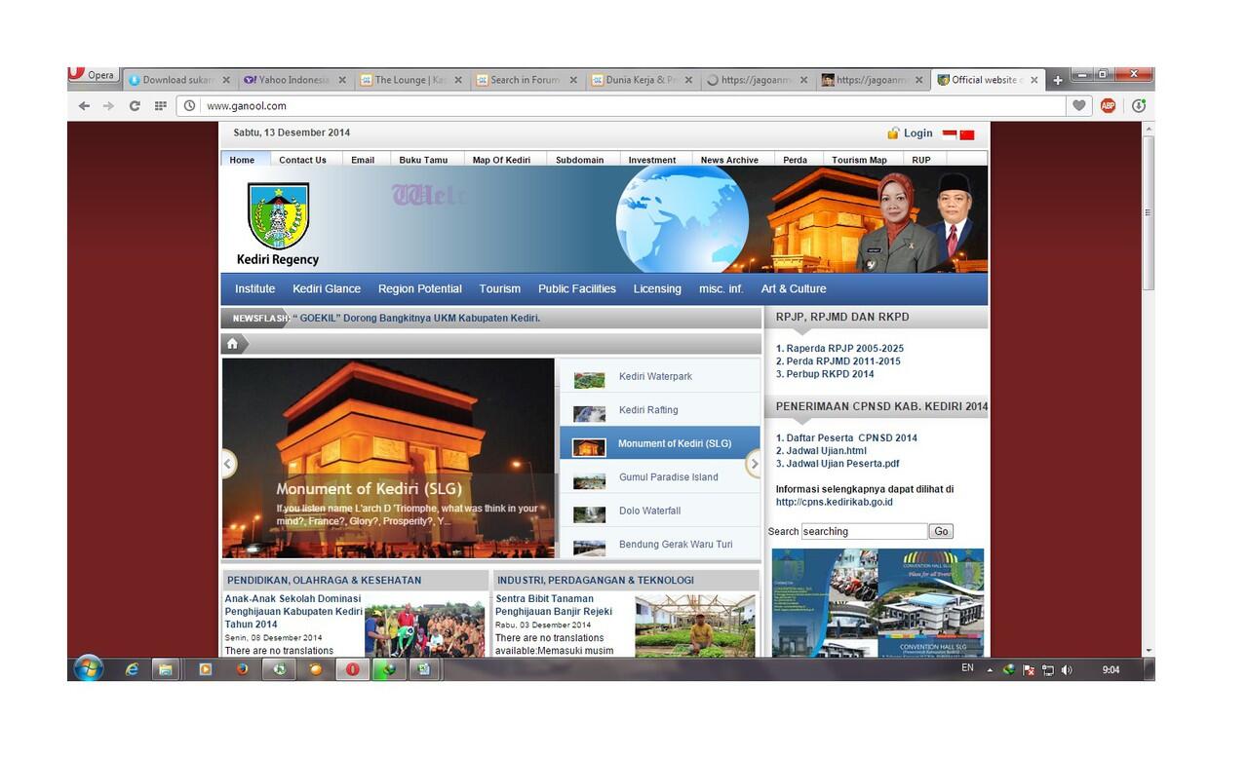
Task: Launch Internet Explorer from the taskbar
Action: click(x=132, y=669)
